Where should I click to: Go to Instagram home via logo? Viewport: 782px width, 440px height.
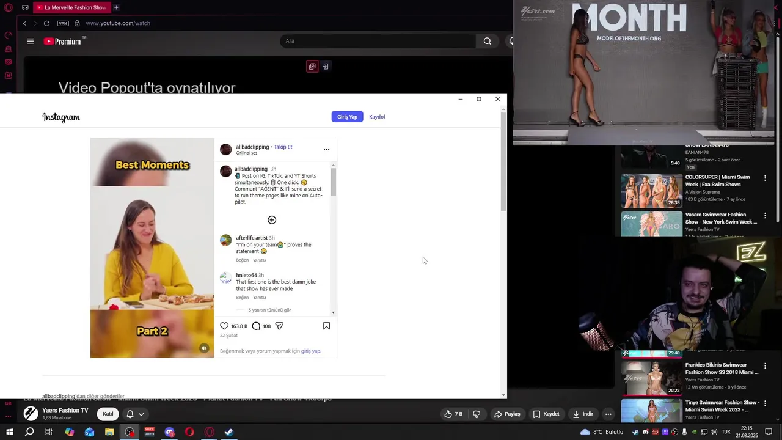click(61, 117)
